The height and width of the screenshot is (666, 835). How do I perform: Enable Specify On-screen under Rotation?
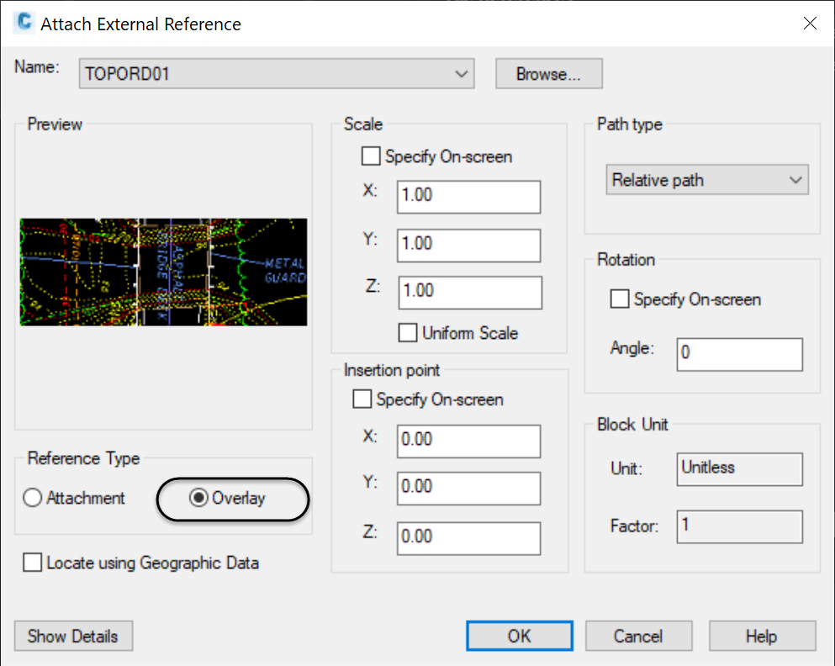pos(620,299)
